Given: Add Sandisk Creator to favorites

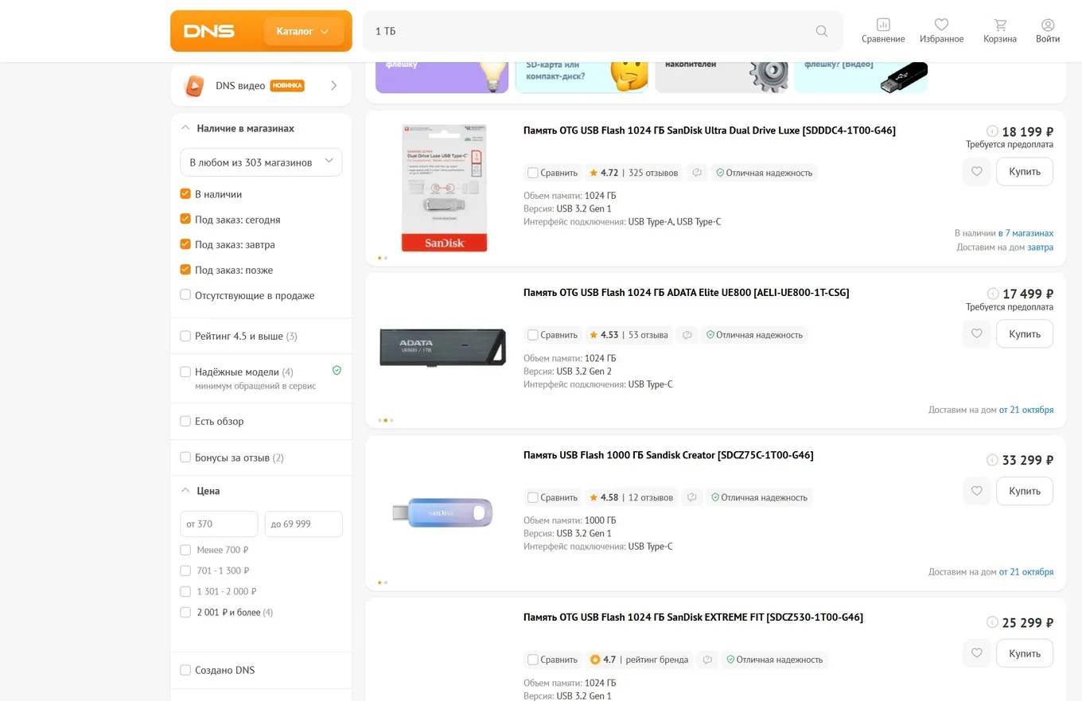Looking at the screenshot, I should tap(977, 492).
